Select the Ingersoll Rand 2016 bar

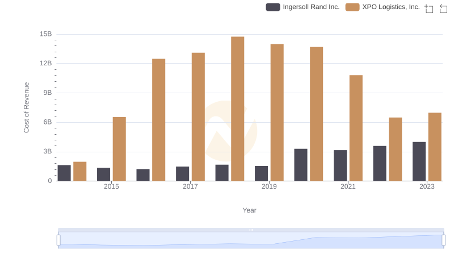143,175
